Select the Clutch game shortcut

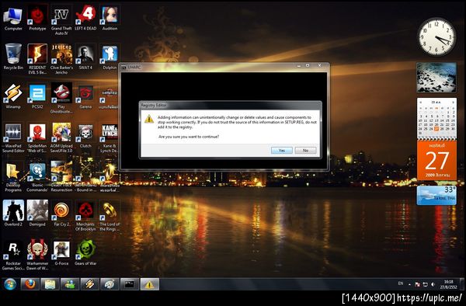(x=85, y=135)
